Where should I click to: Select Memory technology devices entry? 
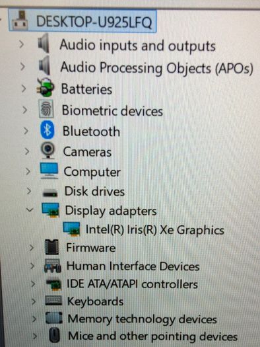(143, 319)
